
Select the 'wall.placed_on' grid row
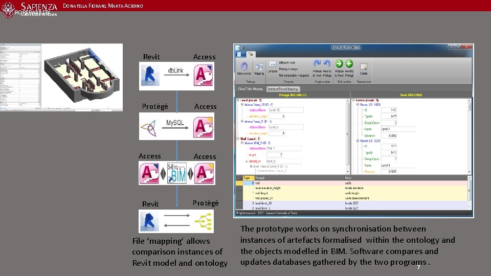[351, 198]
